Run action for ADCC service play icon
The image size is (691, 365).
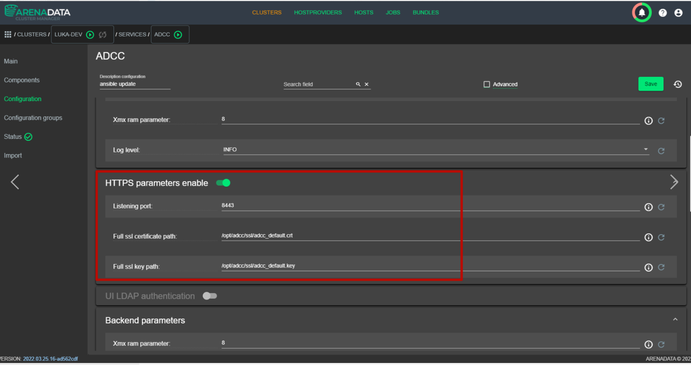point(178,35)
